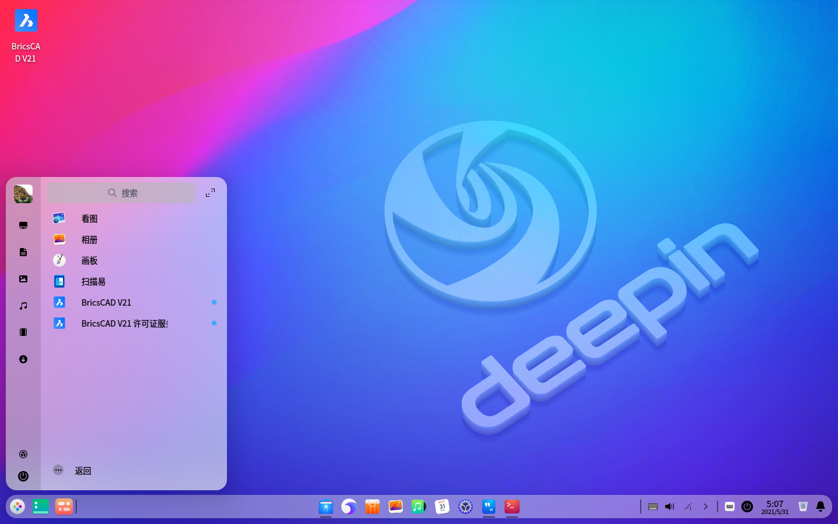Click the show desktop dock icon
Screen dimensions: 838x524
click(41, 507)
